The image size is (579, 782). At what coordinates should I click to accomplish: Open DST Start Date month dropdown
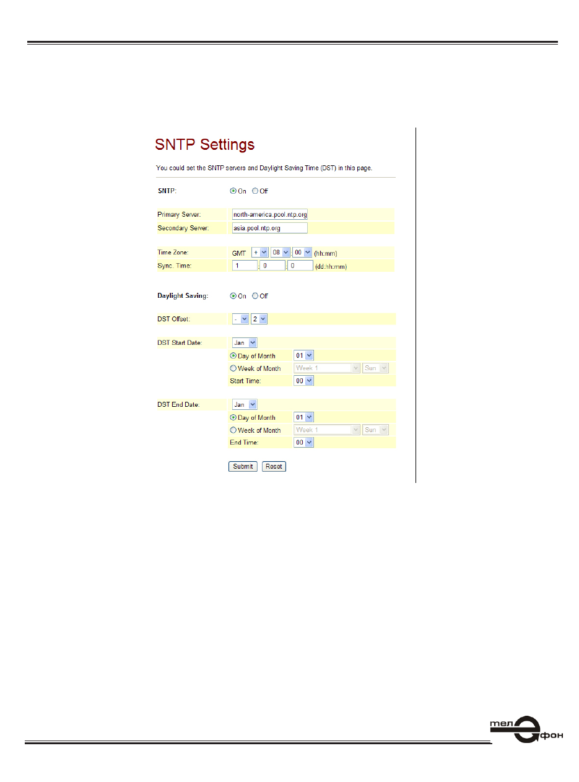tap(245, 342)
